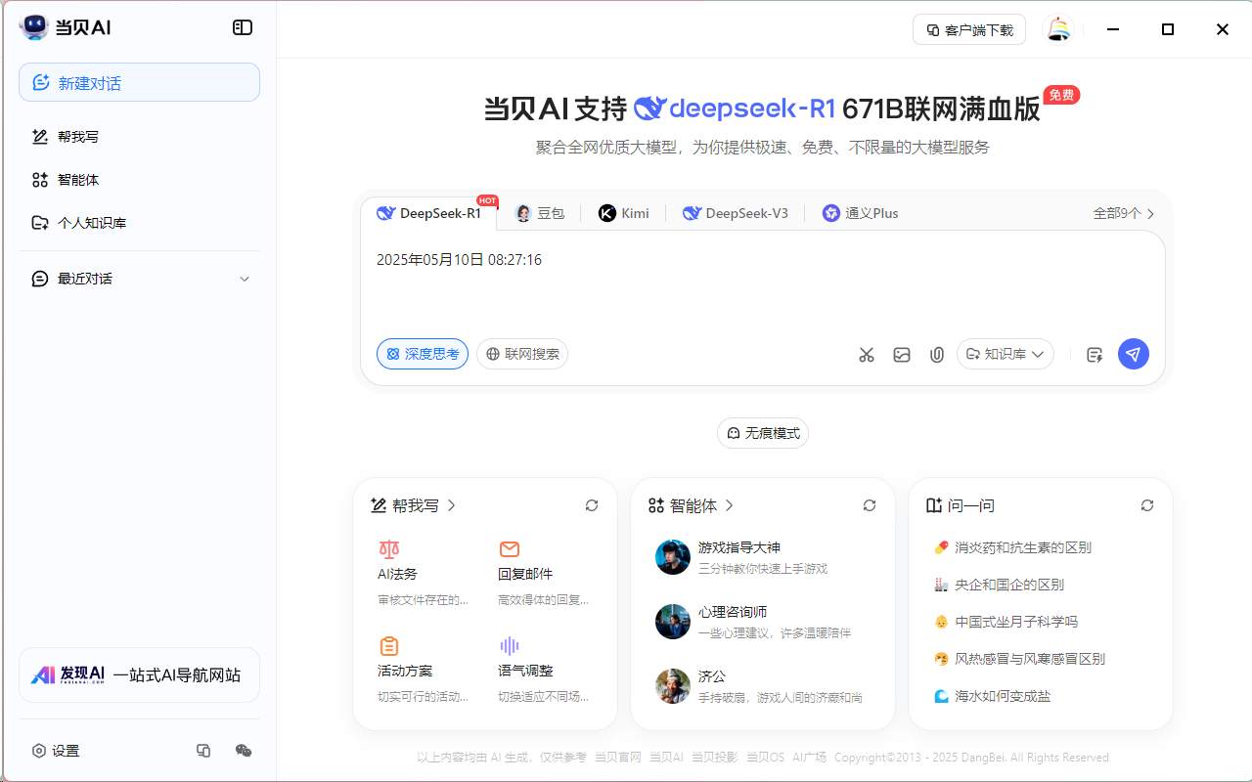
Task: Select the 通义Plus model tab
Action: (860, 213)
